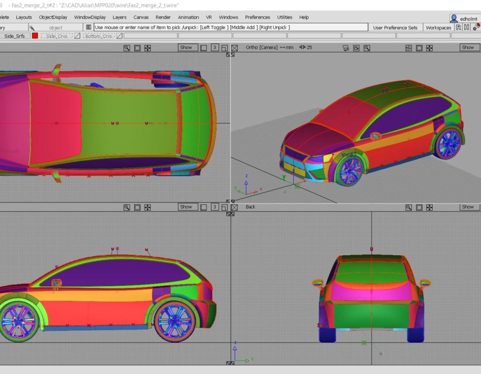The image size is (481, 374).
Task: Click the '3' box in top-left view header
Action: (215, 47)
